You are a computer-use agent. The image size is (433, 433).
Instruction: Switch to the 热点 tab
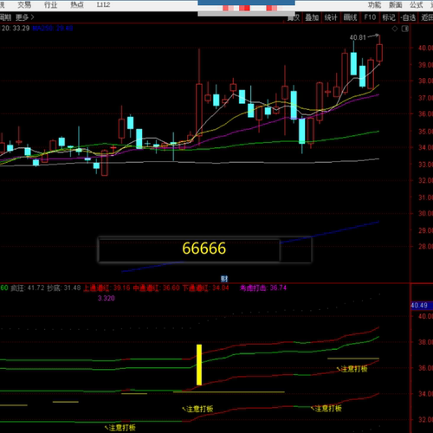[x=77, y=4]
